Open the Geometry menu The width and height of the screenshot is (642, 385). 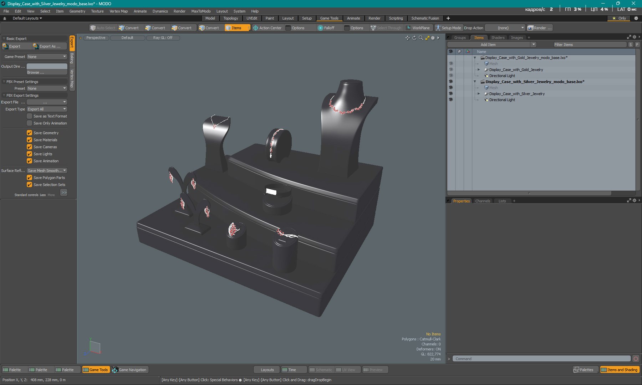click(77, 11)
